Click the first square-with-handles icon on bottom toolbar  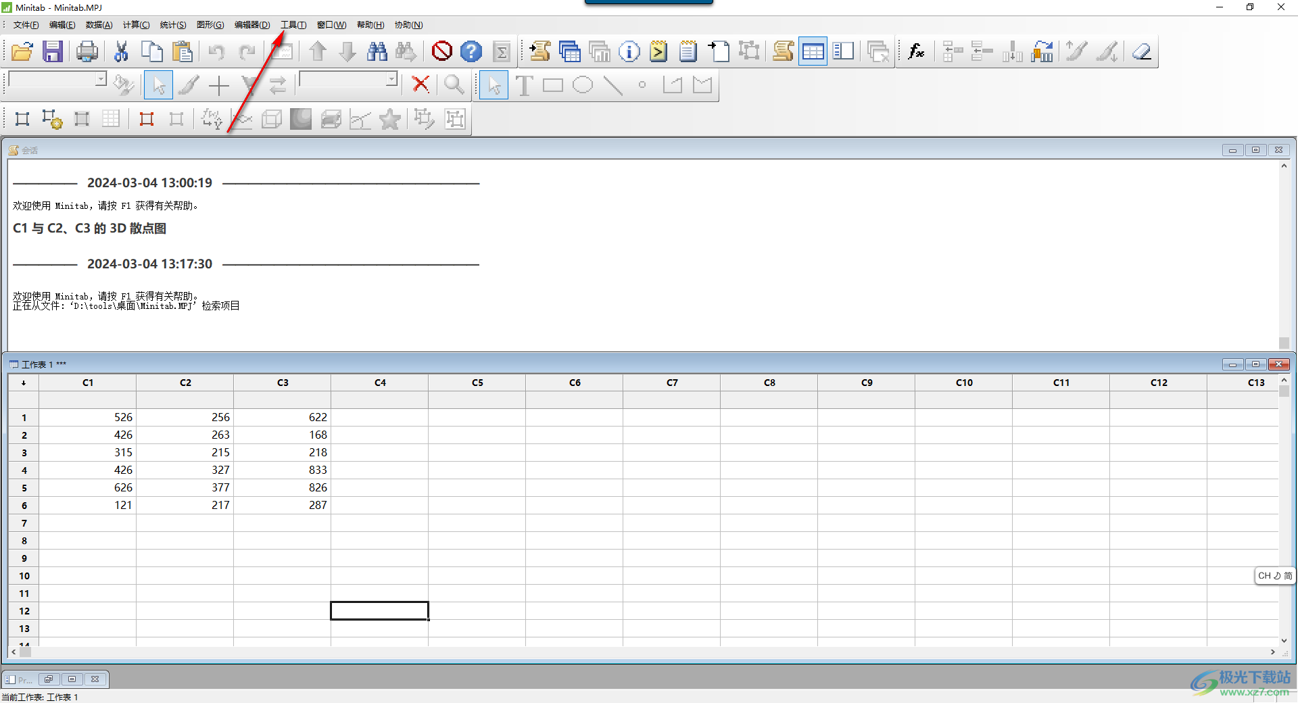click(22, 119)
